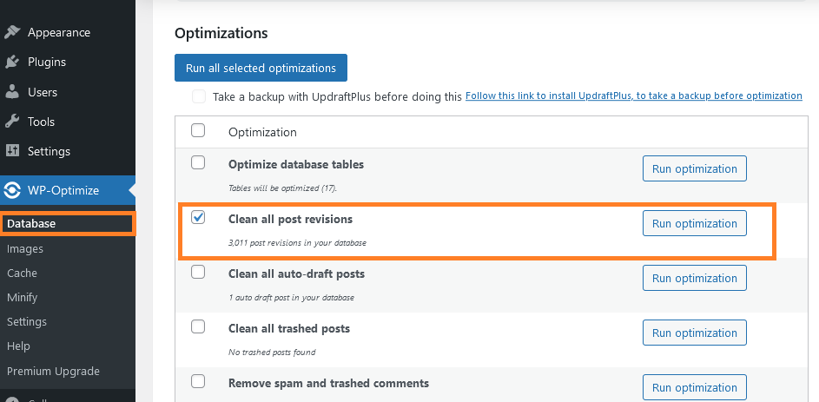Open Settings under WP-Optimize submenu

(x=27, y=321)
